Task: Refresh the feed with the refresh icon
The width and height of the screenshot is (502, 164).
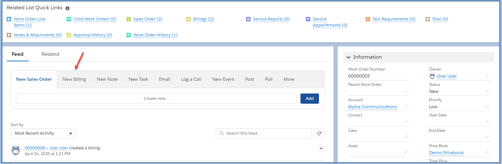Action: coord(319,133)
